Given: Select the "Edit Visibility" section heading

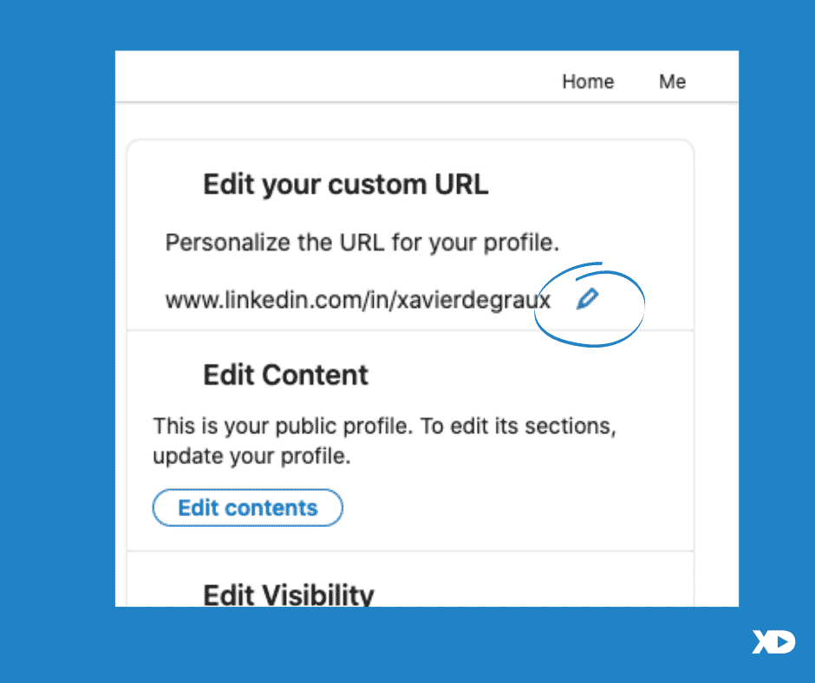Looking at the screenshot, I should tap(289, 595).
